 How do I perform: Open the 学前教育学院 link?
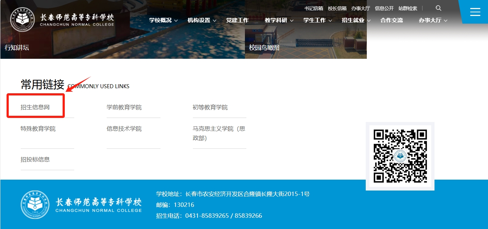[124, 107]
